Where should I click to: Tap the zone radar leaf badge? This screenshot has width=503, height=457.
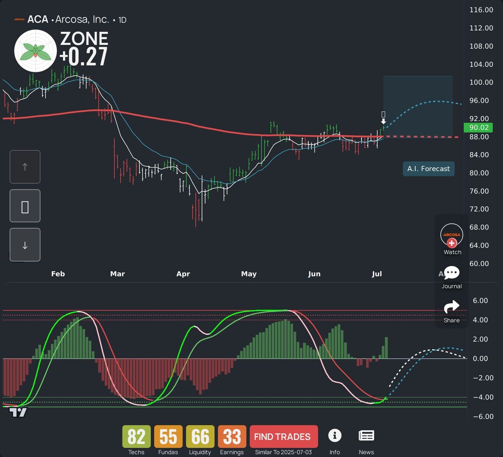(x=35, y=51)
